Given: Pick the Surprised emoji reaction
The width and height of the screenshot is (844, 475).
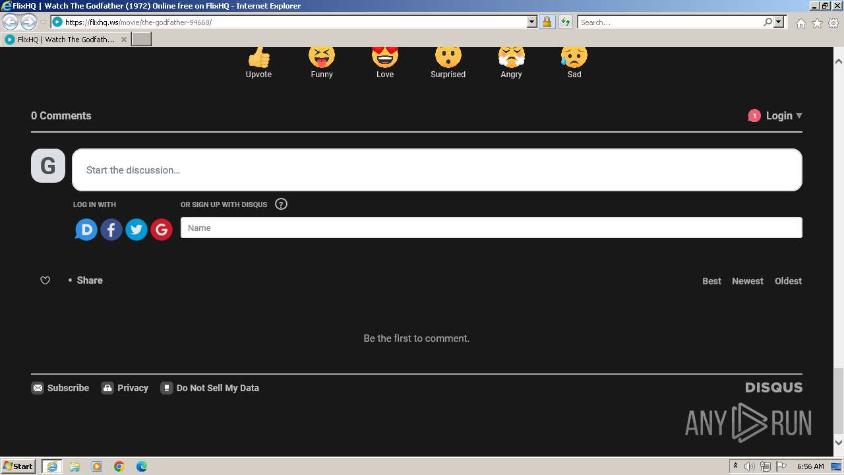Looking at the screenshot, I should click(x=448, y=57).
